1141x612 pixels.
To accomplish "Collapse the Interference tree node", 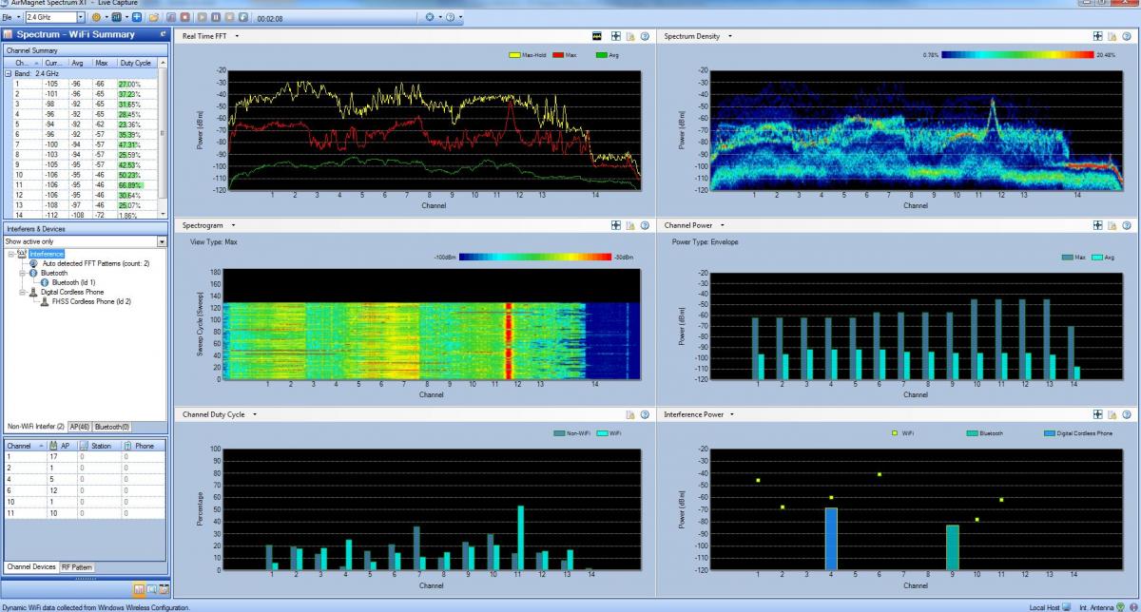I will pyautogui.click(x=10, y=254).
